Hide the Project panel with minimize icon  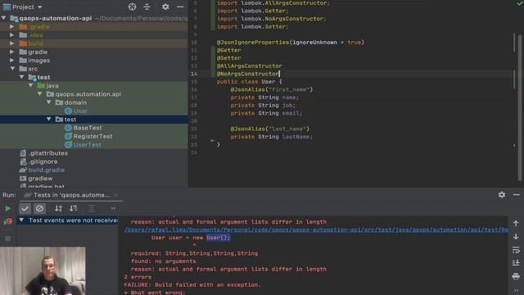[180, 7]
